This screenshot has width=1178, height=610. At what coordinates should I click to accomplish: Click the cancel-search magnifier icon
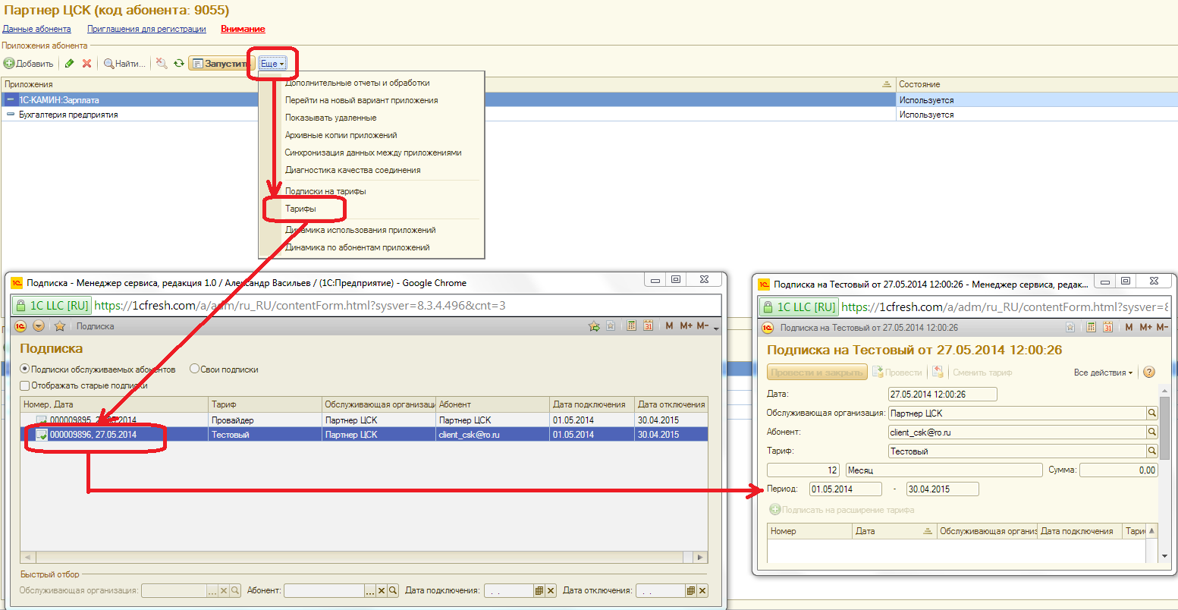coord(162,64)
